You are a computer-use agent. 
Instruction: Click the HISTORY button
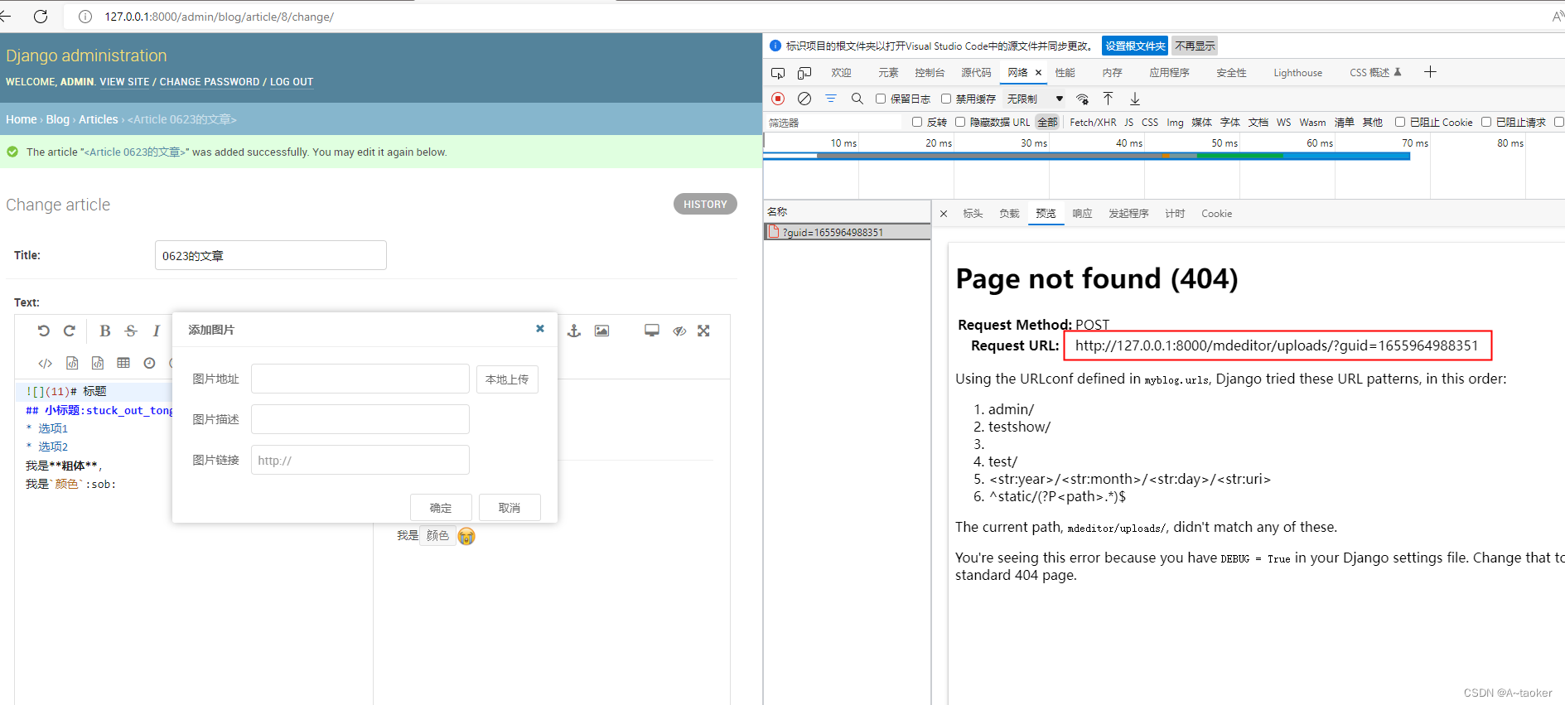coord(705,204)
